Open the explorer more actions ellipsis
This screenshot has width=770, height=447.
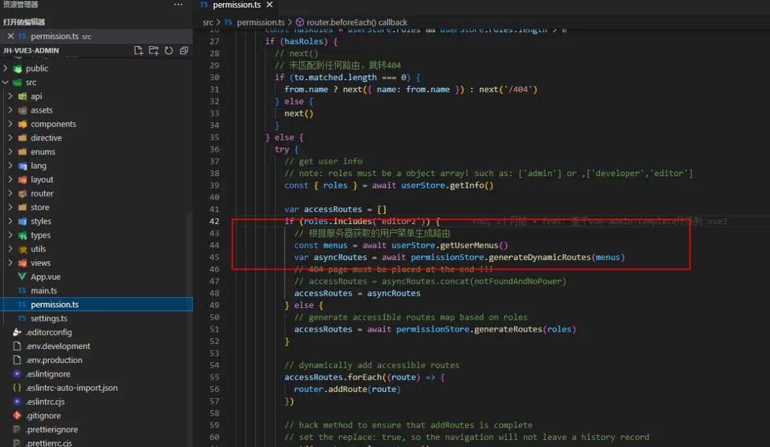coord(178,5)
